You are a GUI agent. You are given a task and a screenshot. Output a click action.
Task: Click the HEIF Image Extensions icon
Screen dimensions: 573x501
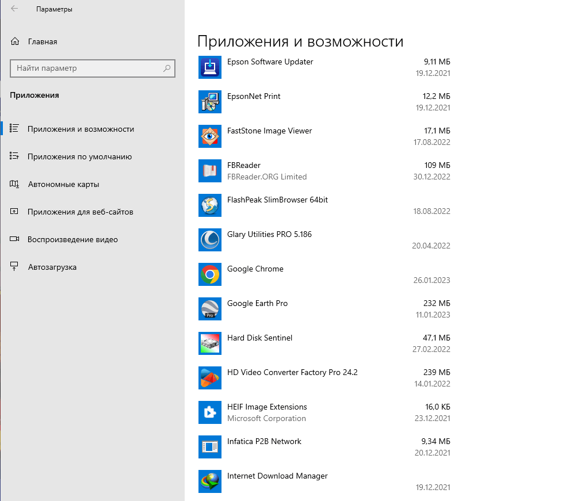tap(210, 412)
